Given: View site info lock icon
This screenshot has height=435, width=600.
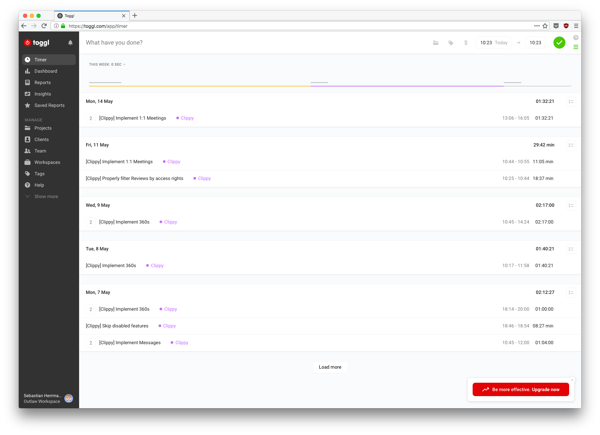Looking at the screenshot, I should tap(63, 26).
